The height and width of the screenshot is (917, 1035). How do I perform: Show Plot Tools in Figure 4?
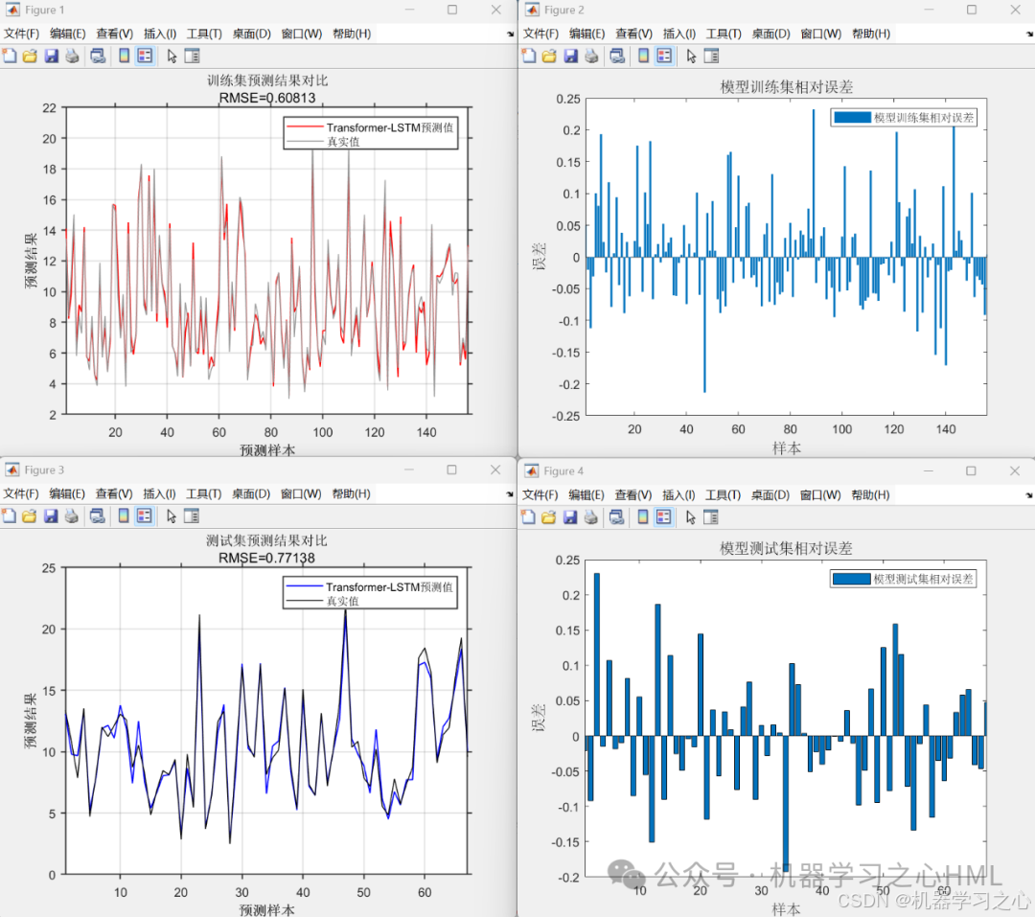(710, 516)
